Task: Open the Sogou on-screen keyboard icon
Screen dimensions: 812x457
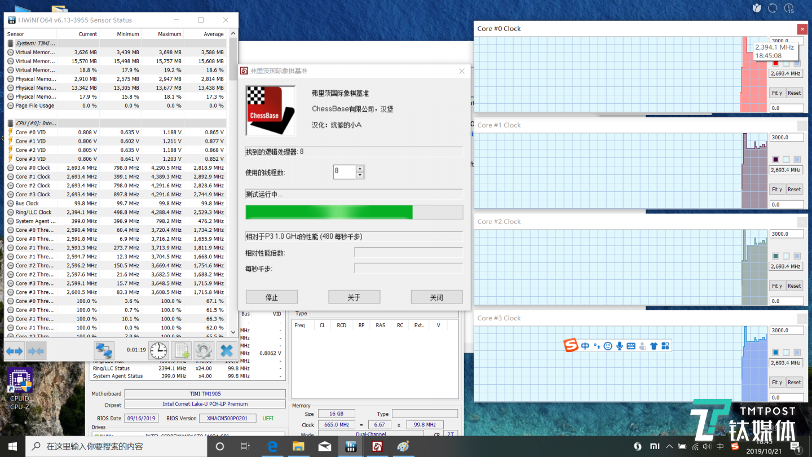Action: click(x=630, y=345)
